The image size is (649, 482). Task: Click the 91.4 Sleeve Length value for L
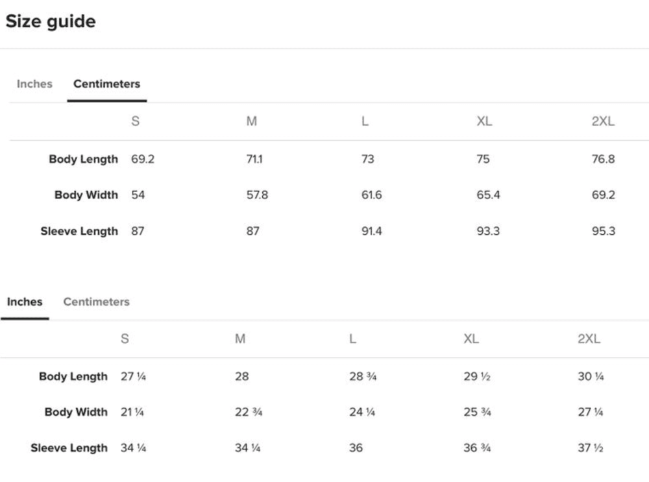(372, 231)
